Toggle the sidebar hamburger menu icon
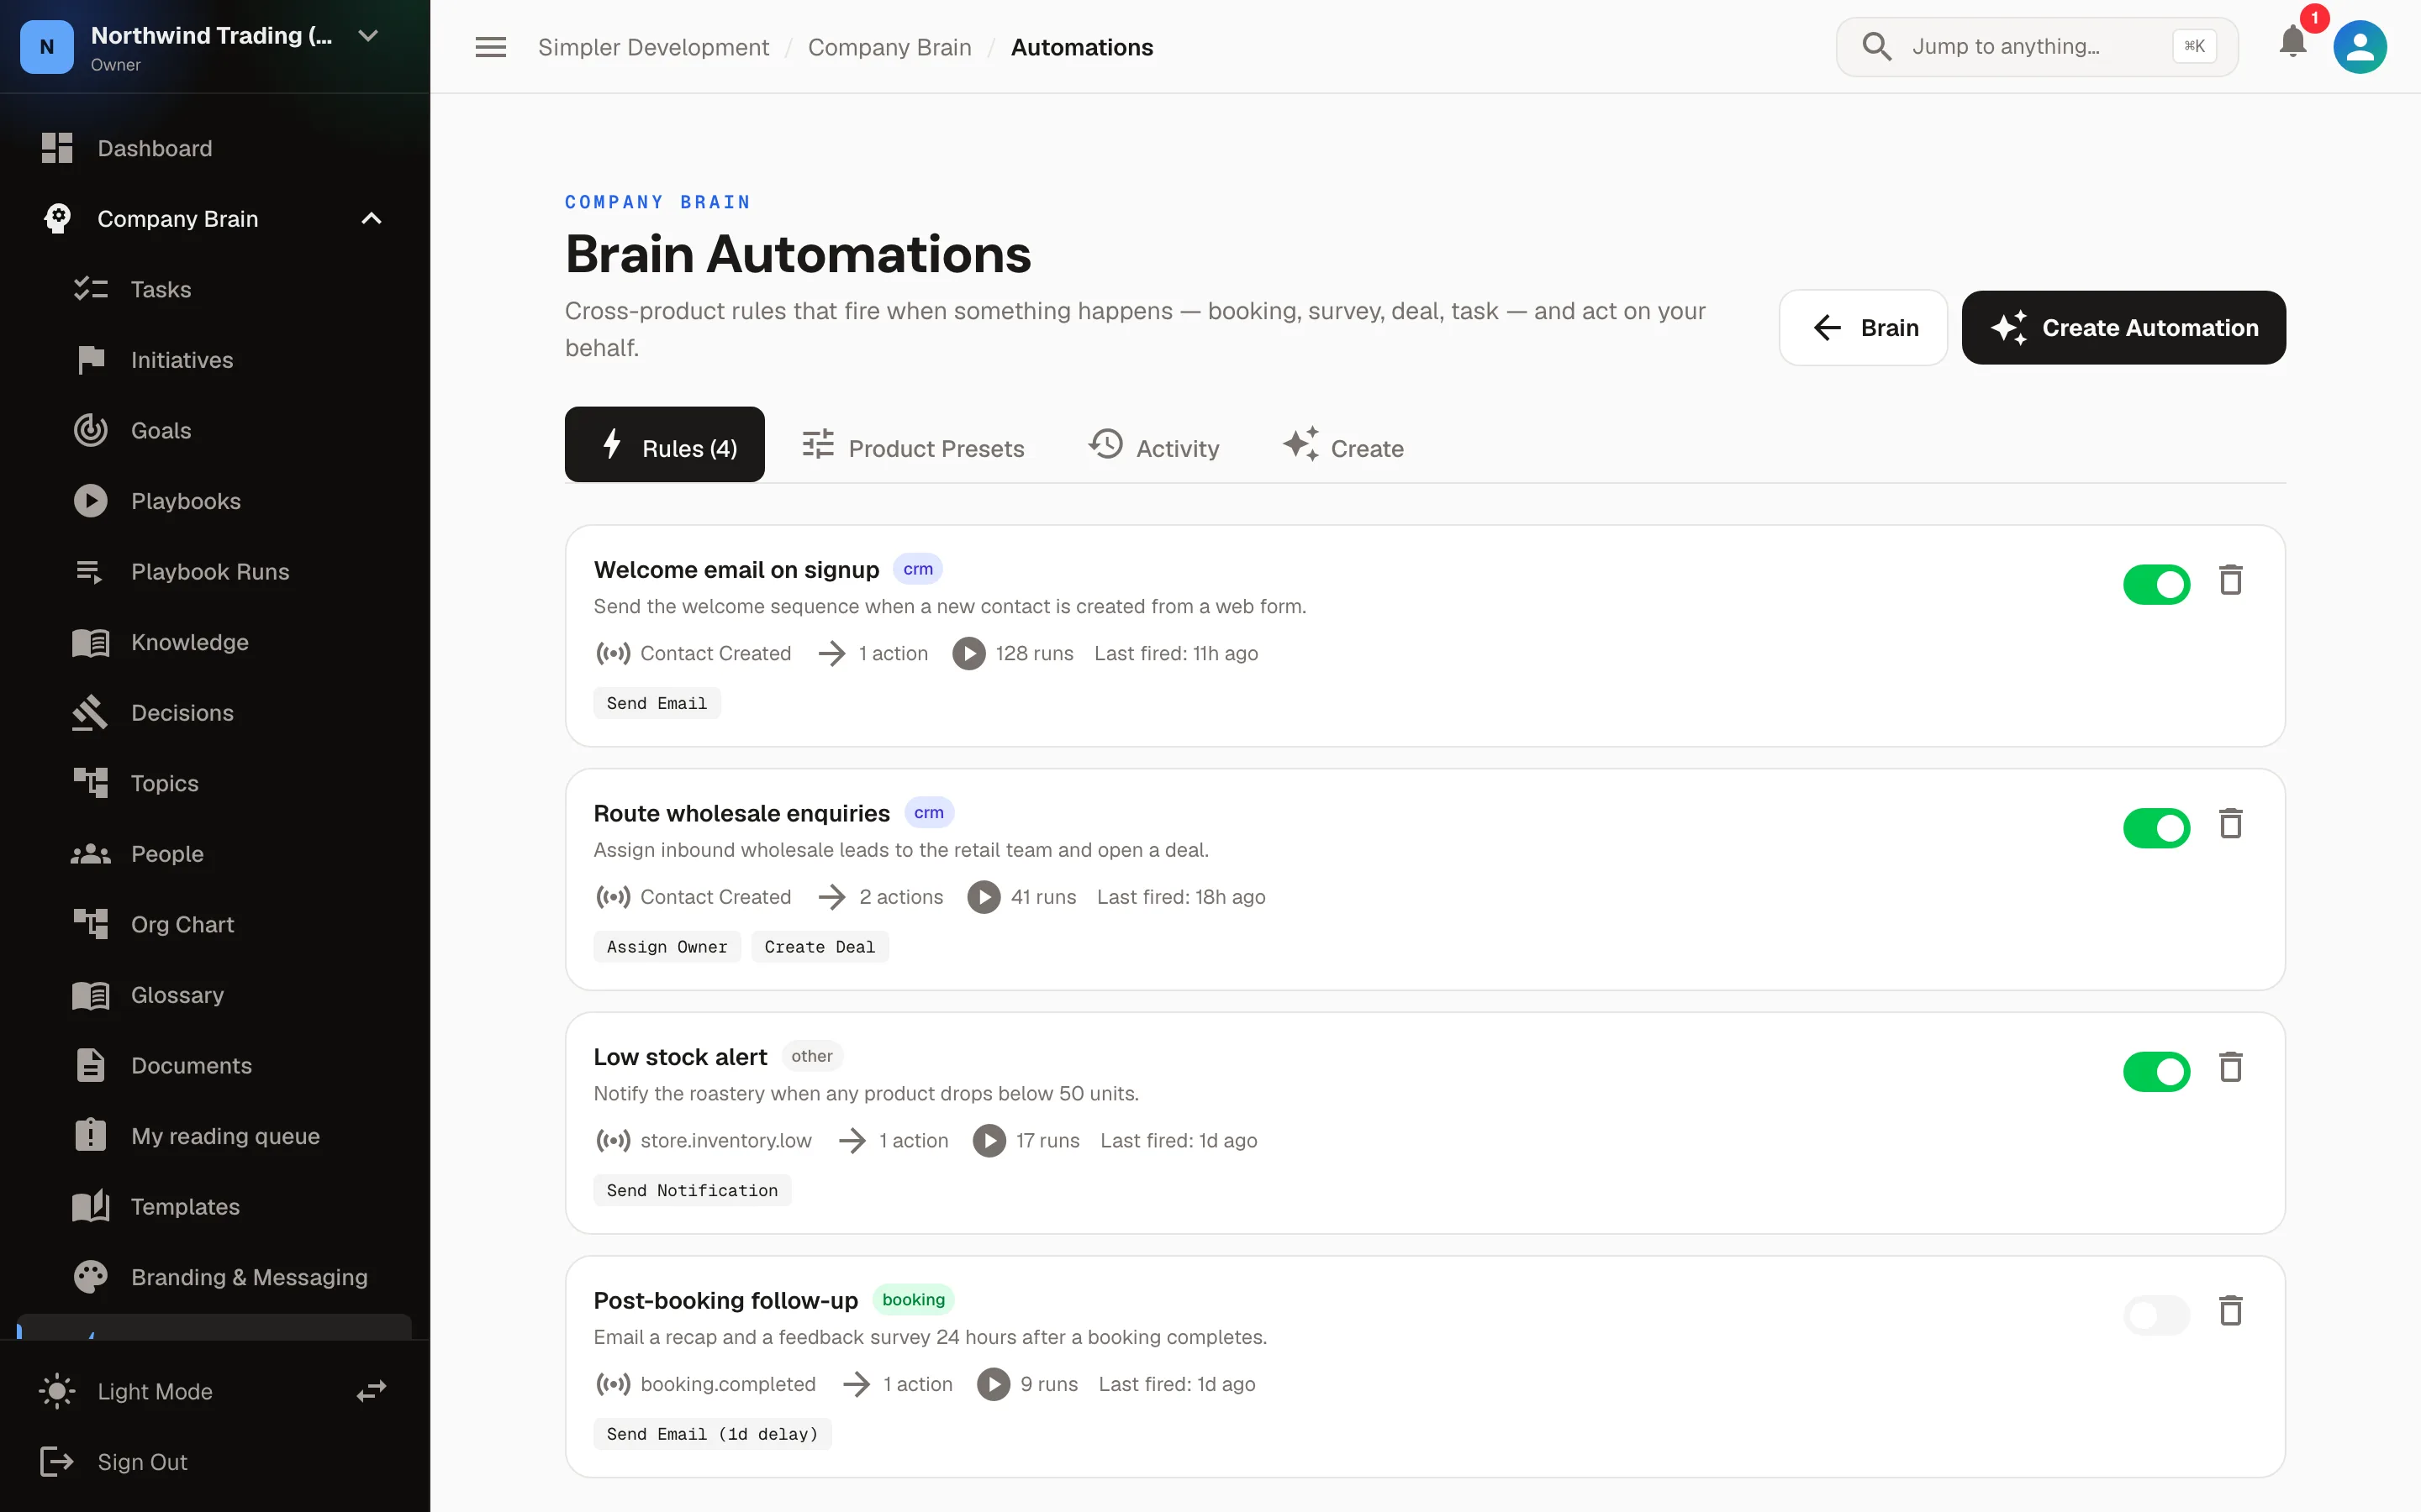The width and height of the screenshot is (2421, 1512). 490,47
